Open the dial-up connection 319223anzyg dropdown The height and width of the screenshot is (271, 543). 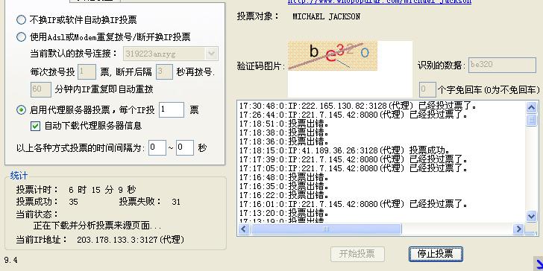click(x=211, y=54)
